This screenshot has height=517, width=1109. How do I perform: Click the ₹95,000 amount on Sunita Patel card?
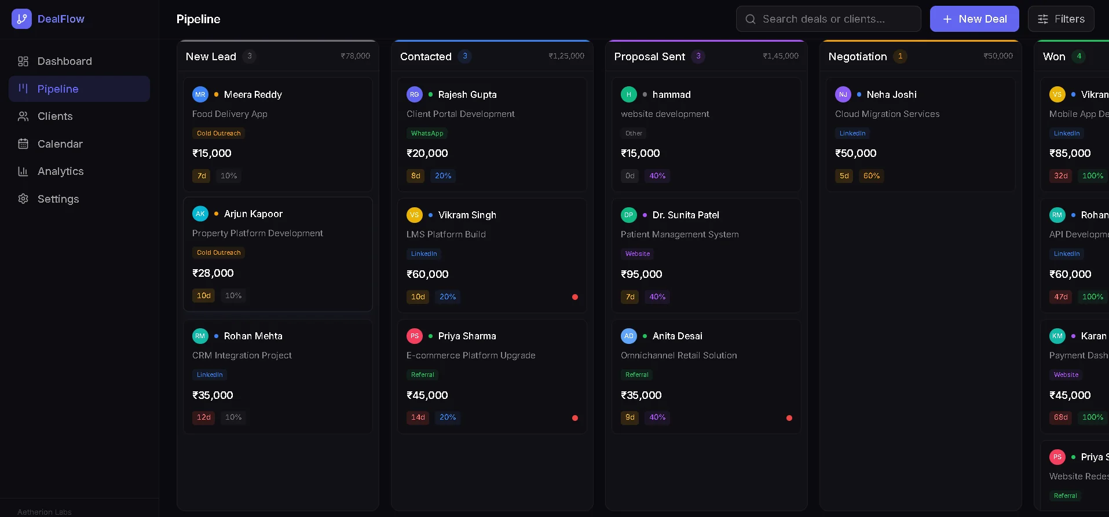(x=642, y=274)
